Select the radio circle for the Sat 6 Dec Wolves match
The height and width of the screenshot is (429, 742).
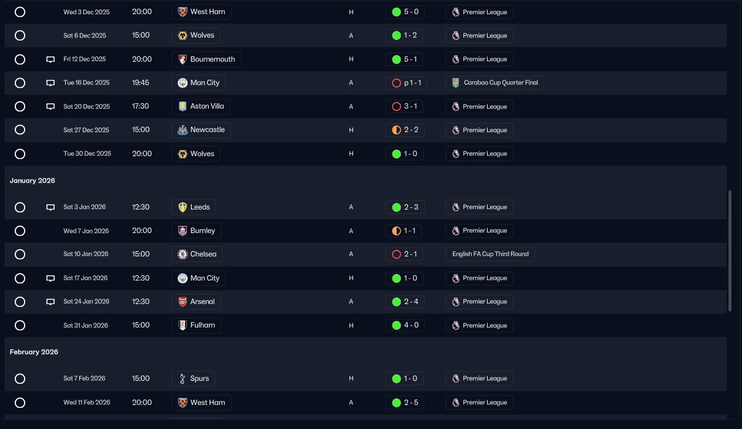(20, 35)
